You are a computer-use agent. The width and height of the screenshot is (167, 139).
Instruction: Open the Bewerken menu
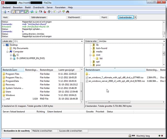point(18,8)
